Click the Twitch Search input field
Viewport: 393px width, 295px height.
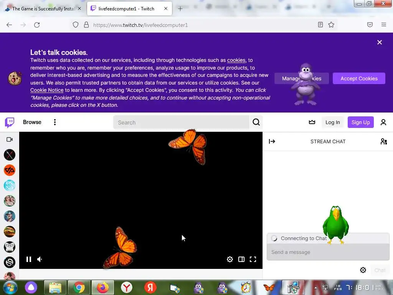(x=182, y=123)
